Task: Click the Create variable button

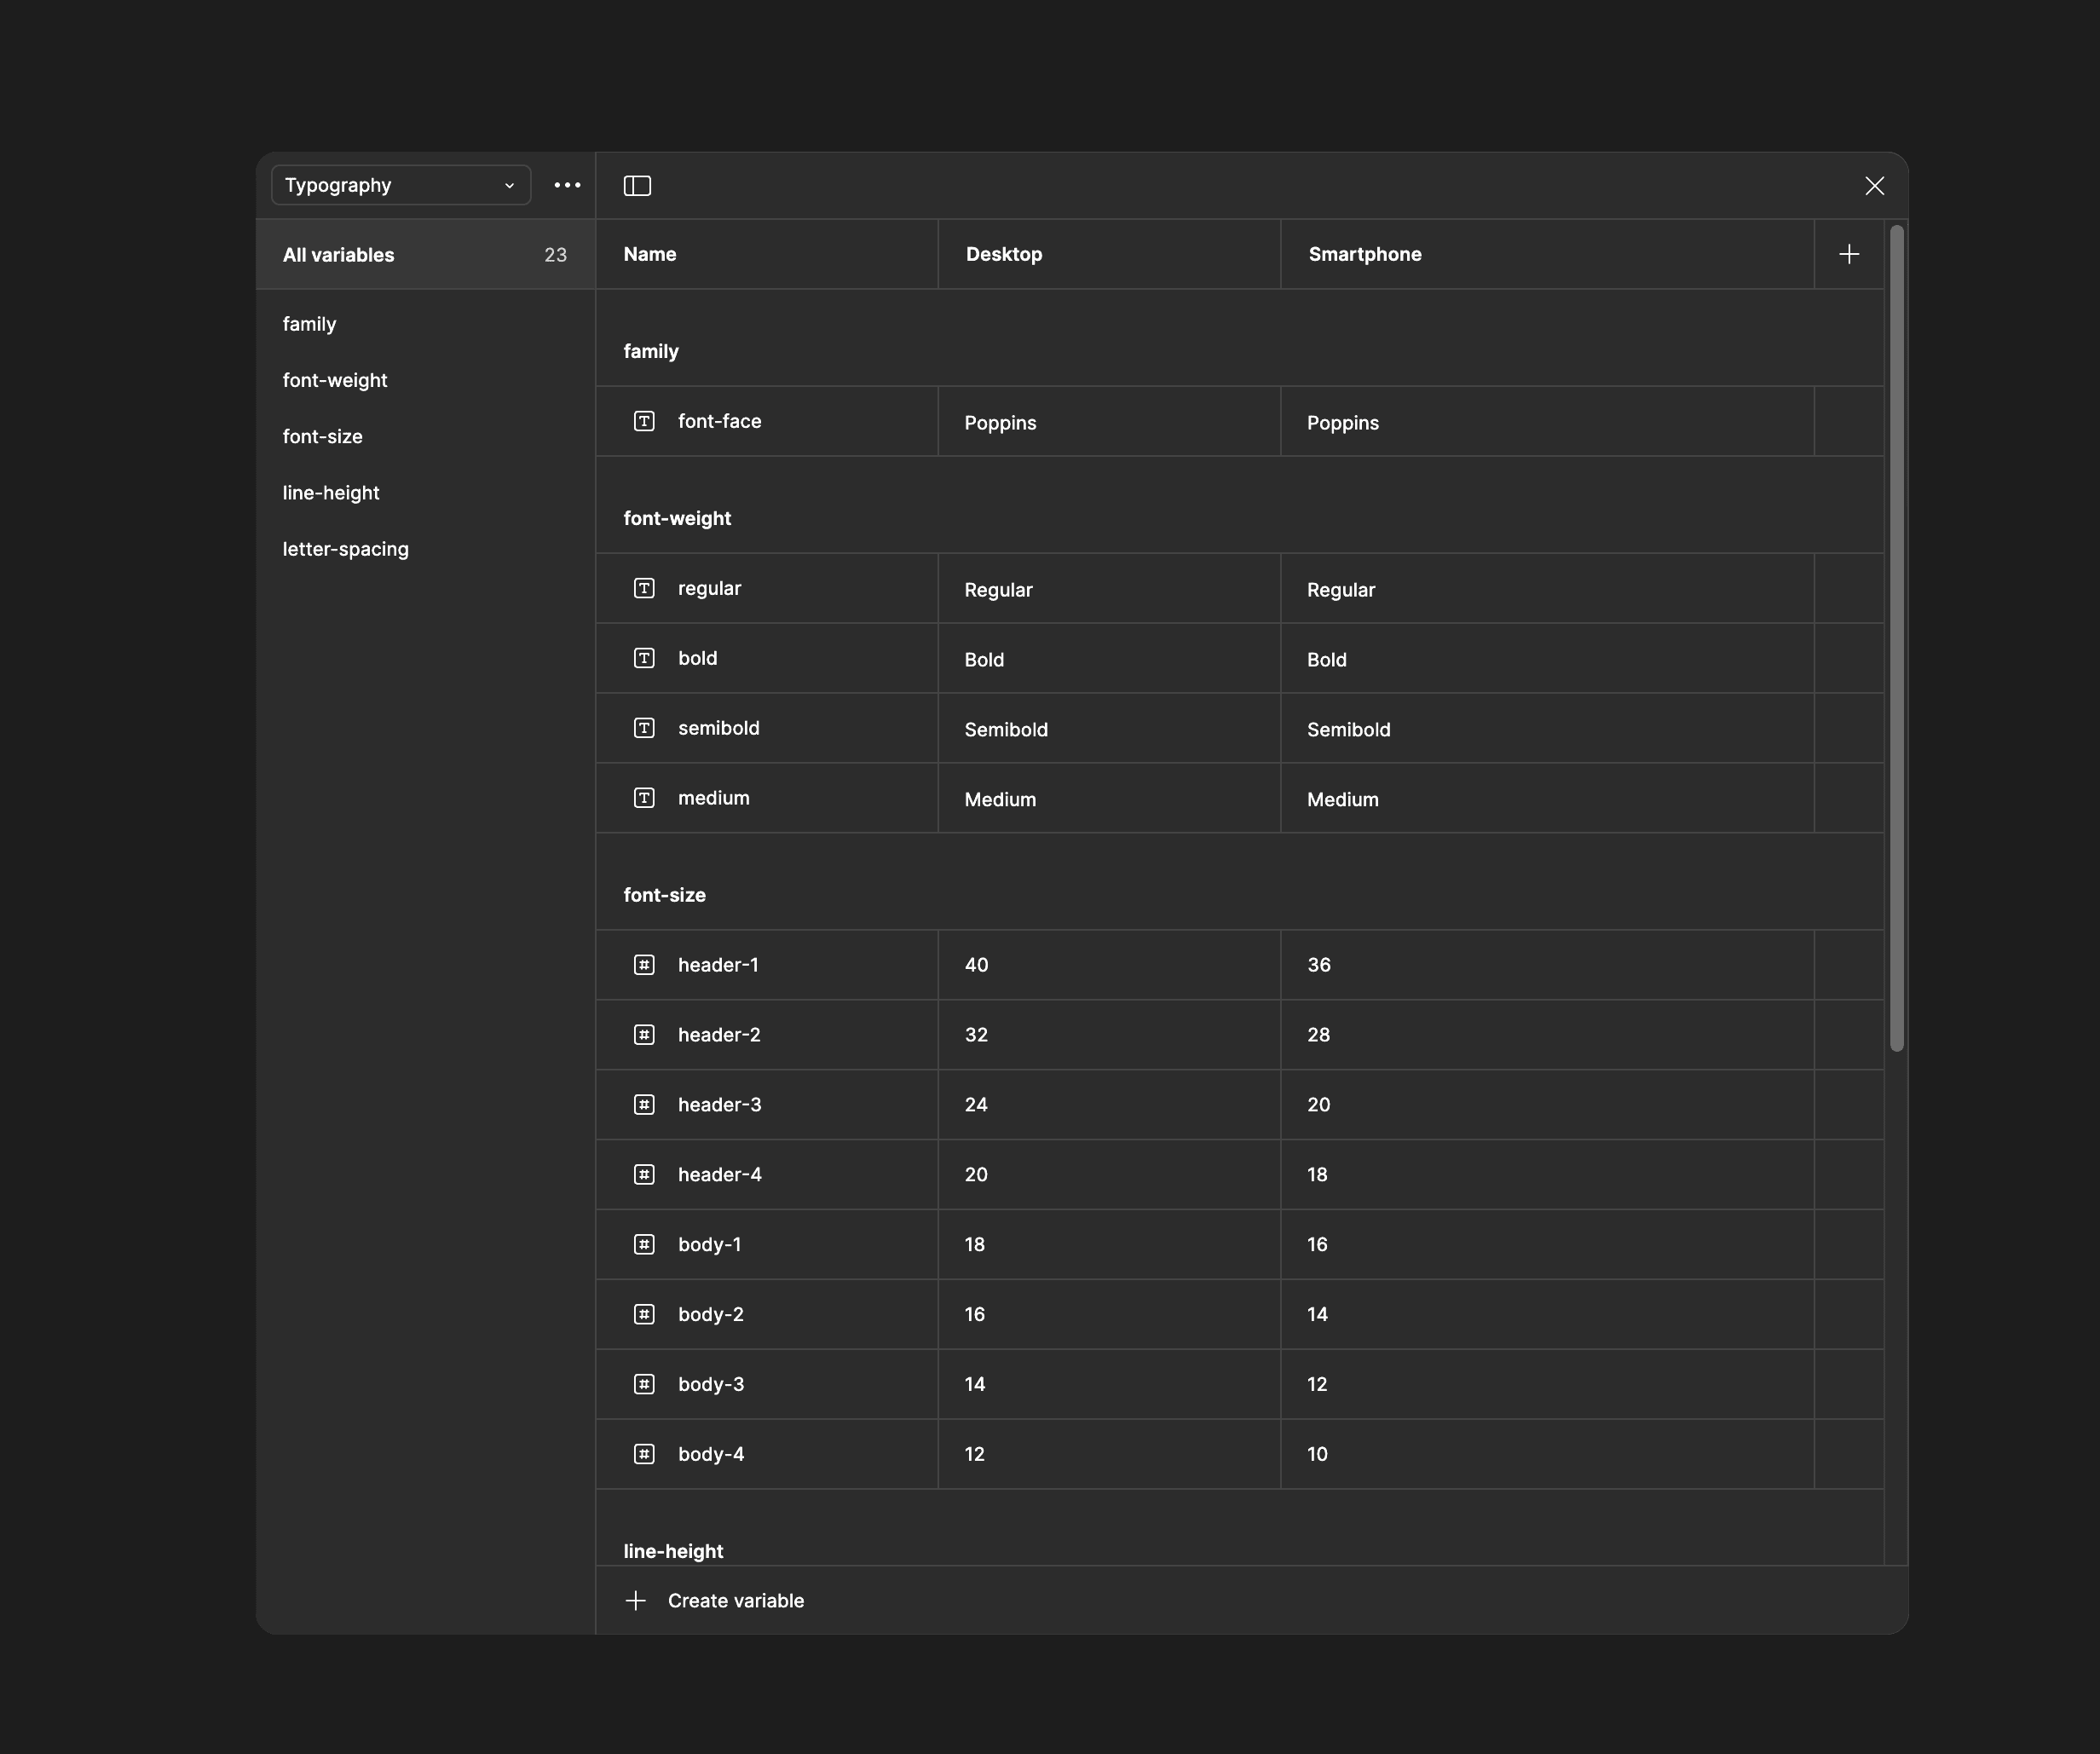Action: 735,1601
